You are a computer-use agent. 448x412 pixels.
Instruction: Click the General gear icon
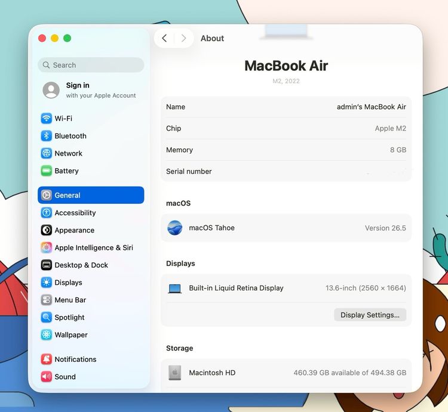tap(46, 196)
